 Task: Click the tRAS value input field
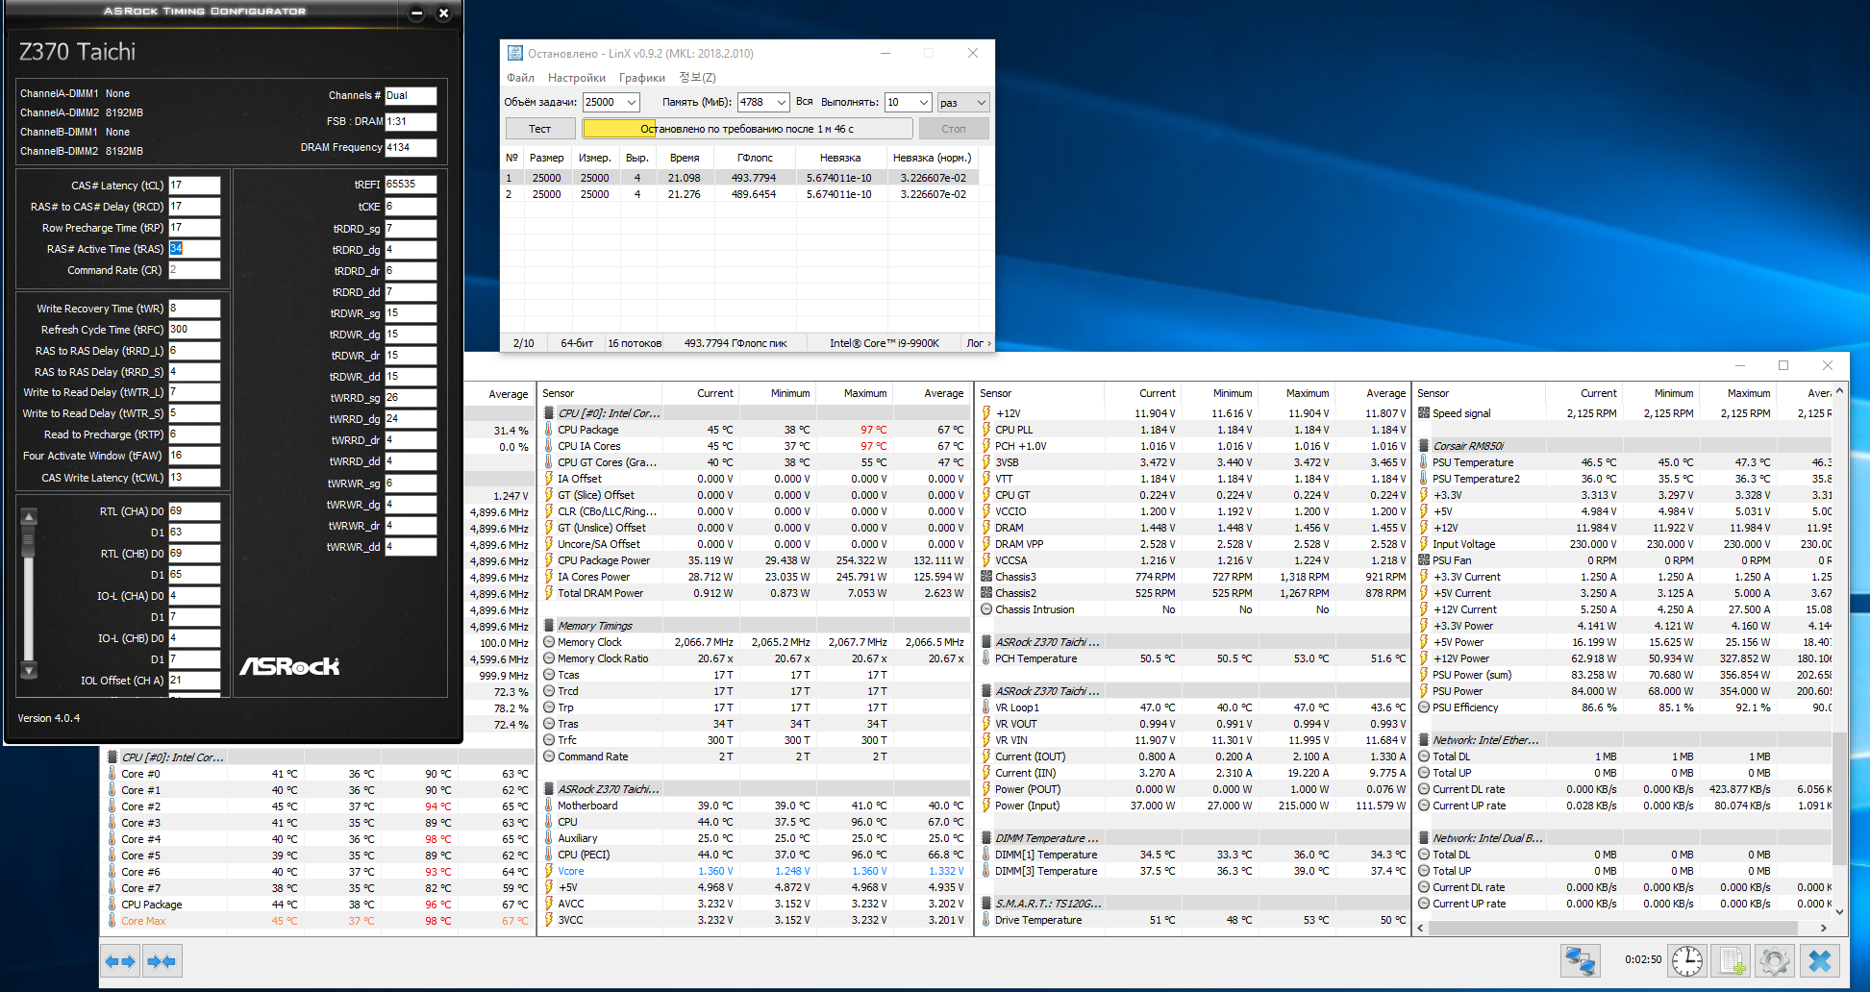[195, 249]
